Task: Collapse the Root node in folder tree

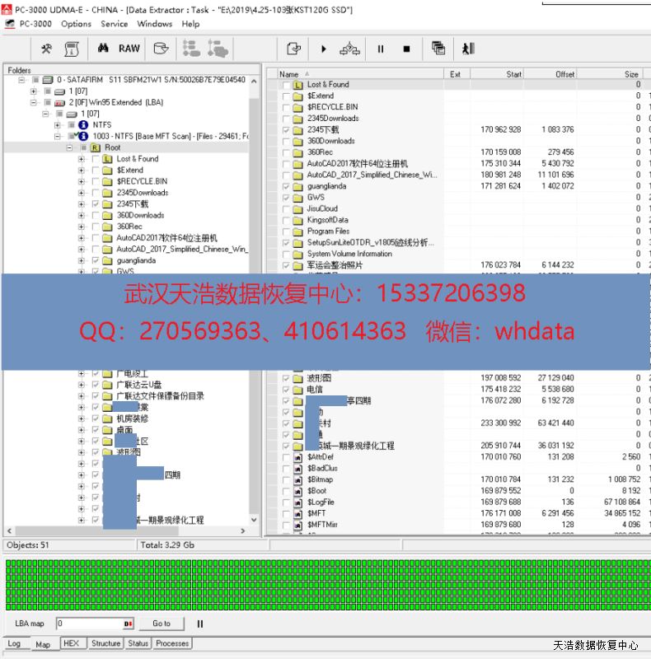Action: click(x=70, y=147)
